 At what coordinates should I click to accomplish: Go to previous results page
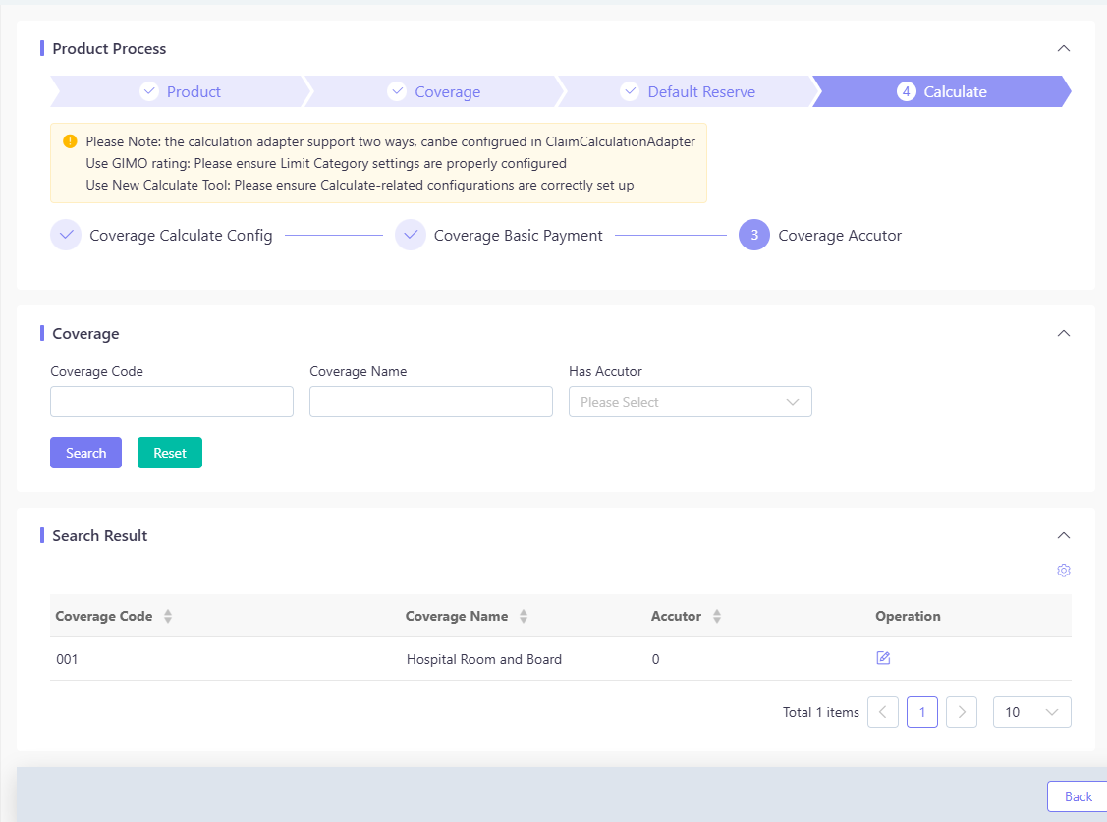882,712
